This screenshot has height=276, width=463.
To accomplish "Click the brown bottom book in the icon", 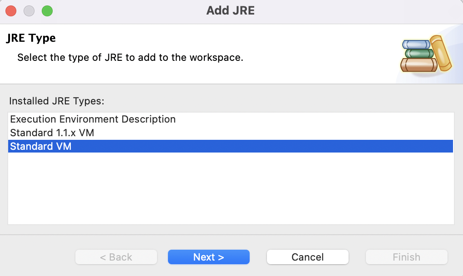I will coord(418,65).
